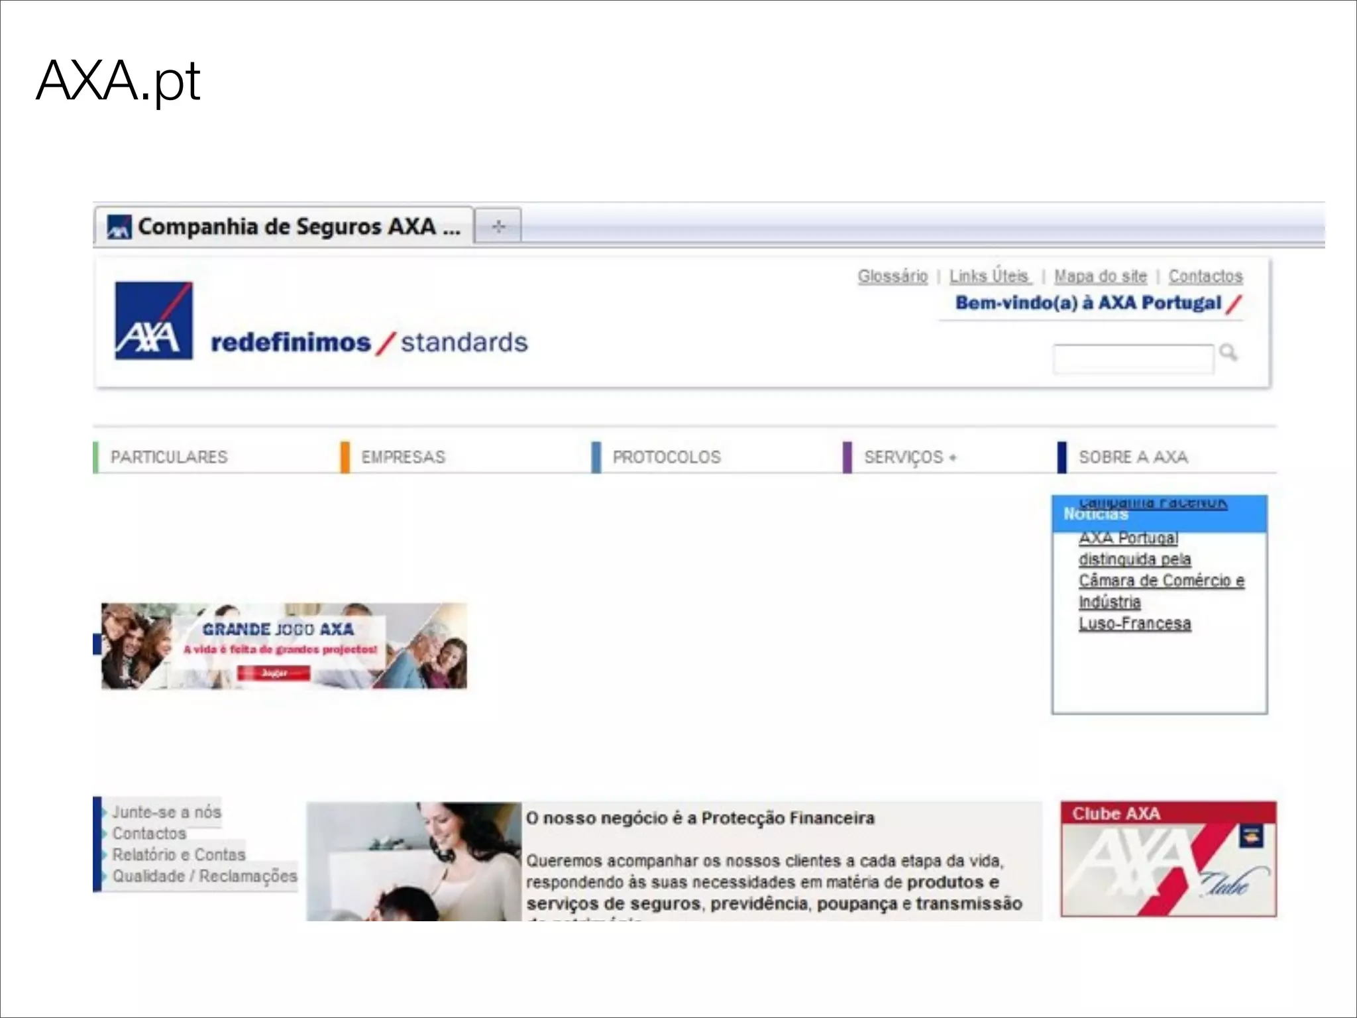Open the Mapa do site link
Image resolution: width=1357 pixels, height=1018 pixels.
click(1100, 276)
